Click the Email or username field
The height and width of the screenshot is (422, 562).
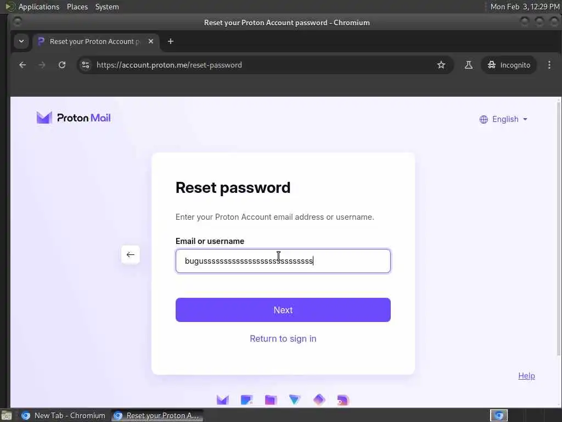pos(283,261)
